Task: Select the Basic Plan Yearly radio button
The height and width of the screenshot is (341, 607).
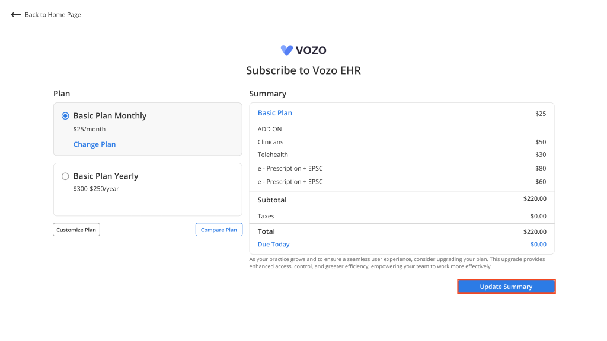Action: pyautogui.click(x=65, y=176)
